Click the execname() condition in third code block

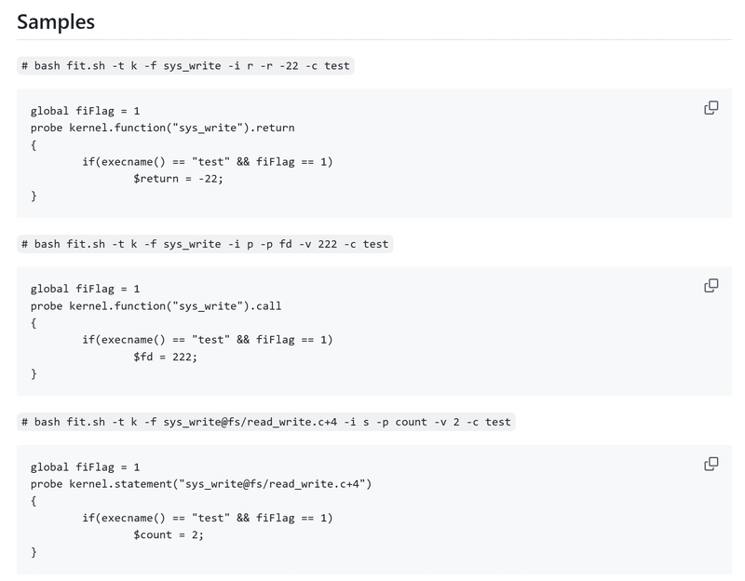[208, 519]
